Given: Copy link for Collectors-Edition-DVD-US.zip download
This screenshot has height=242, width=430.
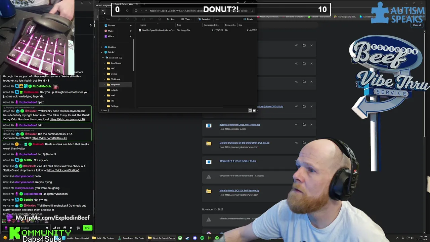Looking at the screenshot, I should click(x=297, y=107).
